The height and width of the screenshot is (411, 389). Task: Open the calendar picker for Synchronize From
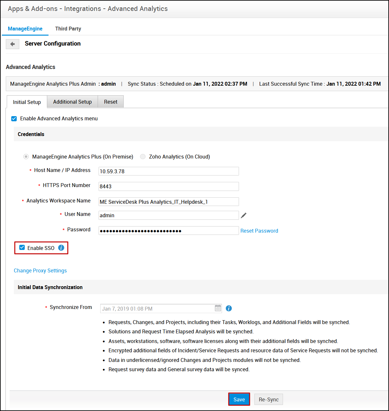(218, 308)
